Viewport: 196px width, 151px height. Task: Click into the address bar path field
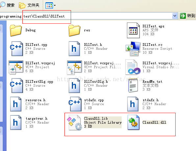click(x=86, y=16)
